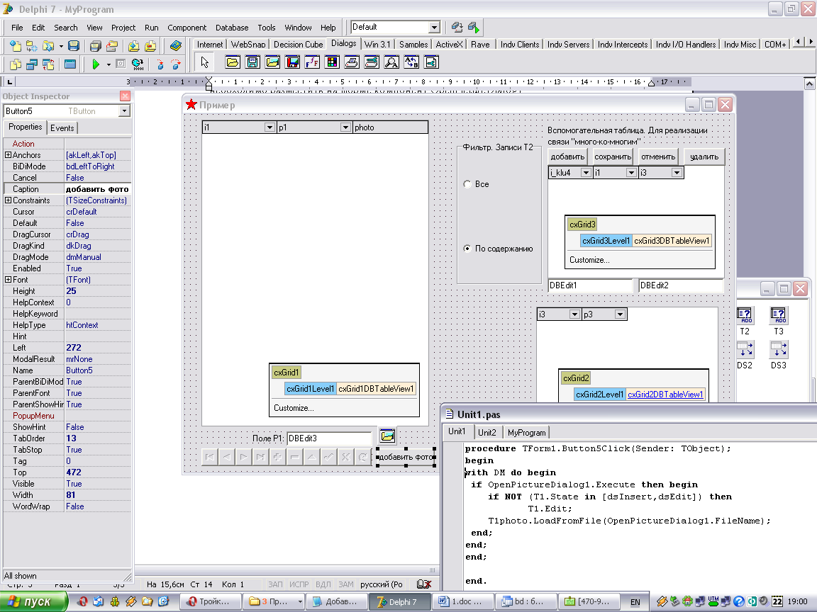
Task: Select OpenPictureDialog component in palette
Action: pyautogui.click(x=272, y=62)
